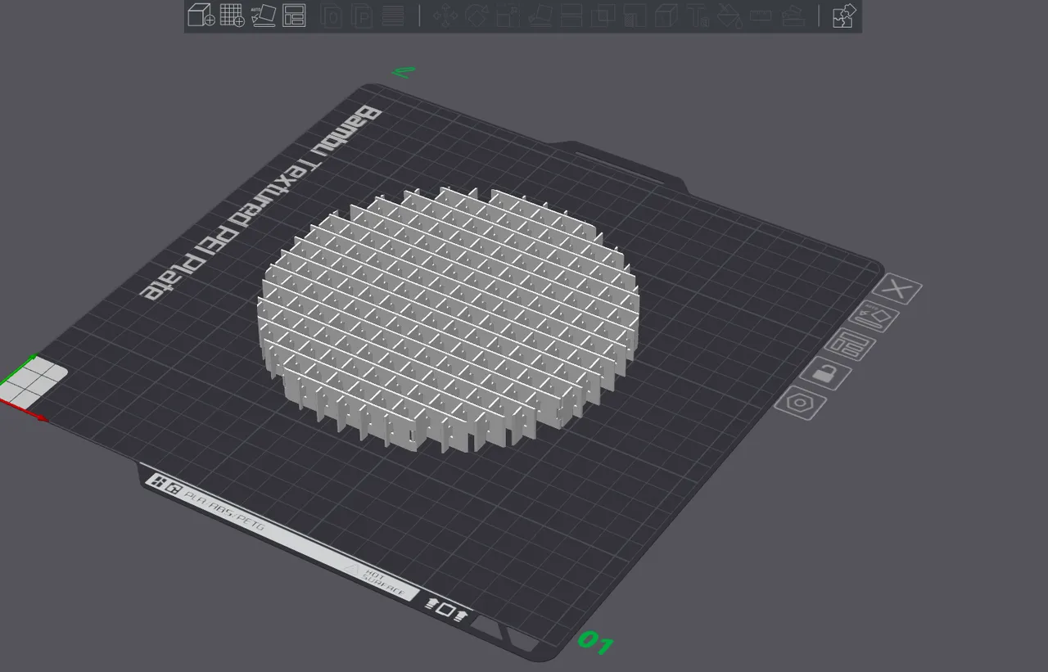Viewport: 1048px width, 672px height.
Task: Add a new model to the plate
Action: click(x=201, y=16)
